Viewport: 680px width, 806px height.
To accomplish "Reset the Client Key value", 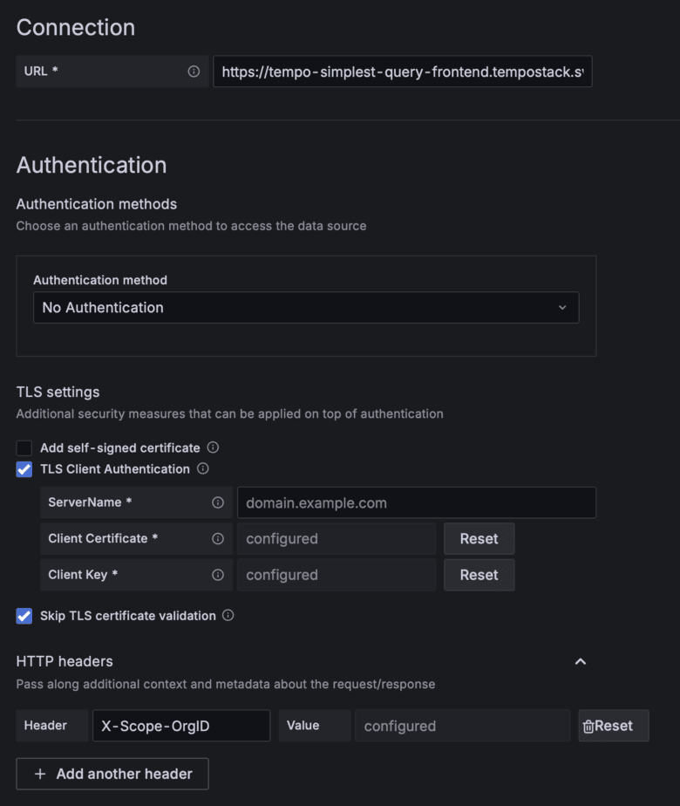I will [479, 574].
